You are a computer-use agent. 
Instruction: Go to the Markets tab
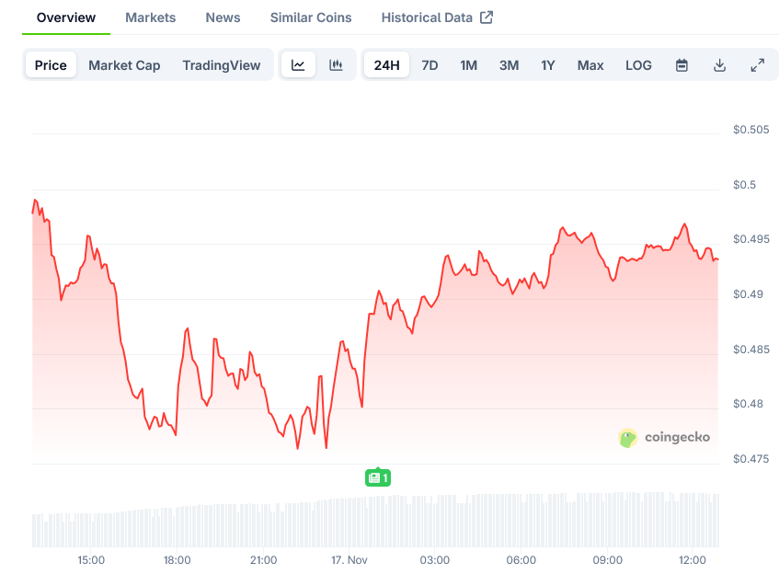150,17
